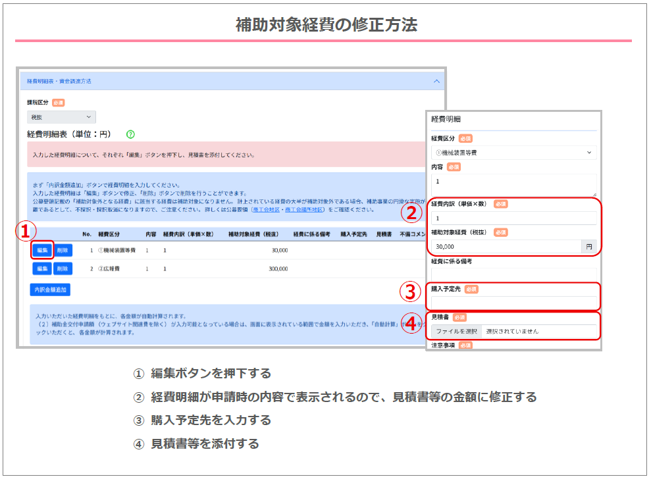Open the 商工会議所地区 link
The image size is (651, 481).
point(299,210)
